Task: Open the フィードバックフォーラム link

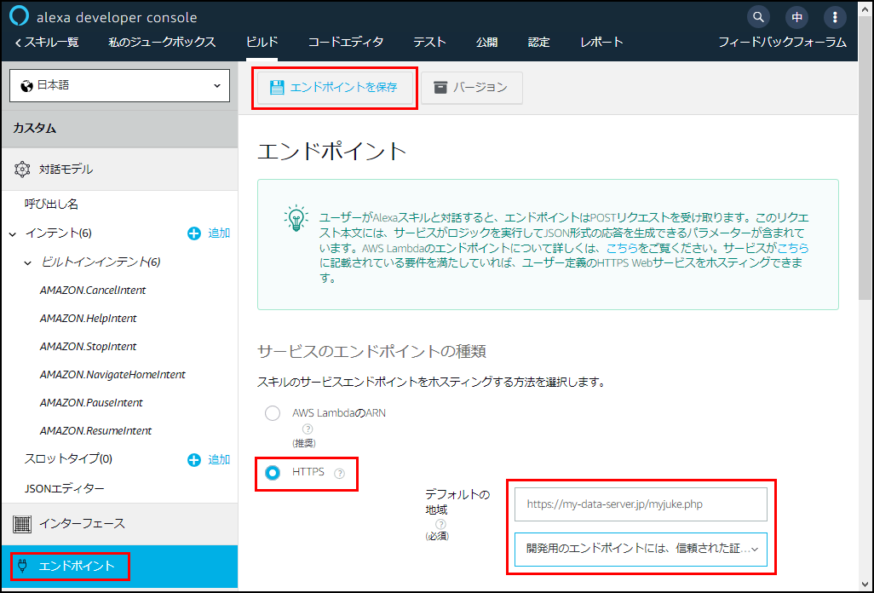Action: [x=782, y=43]
